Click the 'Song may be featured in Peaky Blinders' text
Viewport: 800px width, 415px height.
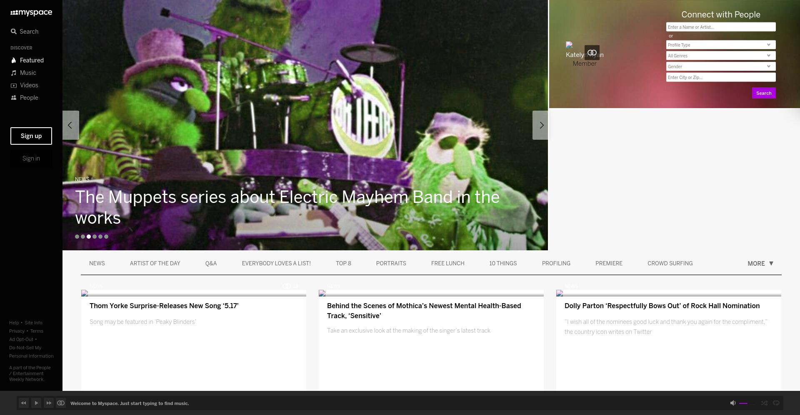pos(143,322)
